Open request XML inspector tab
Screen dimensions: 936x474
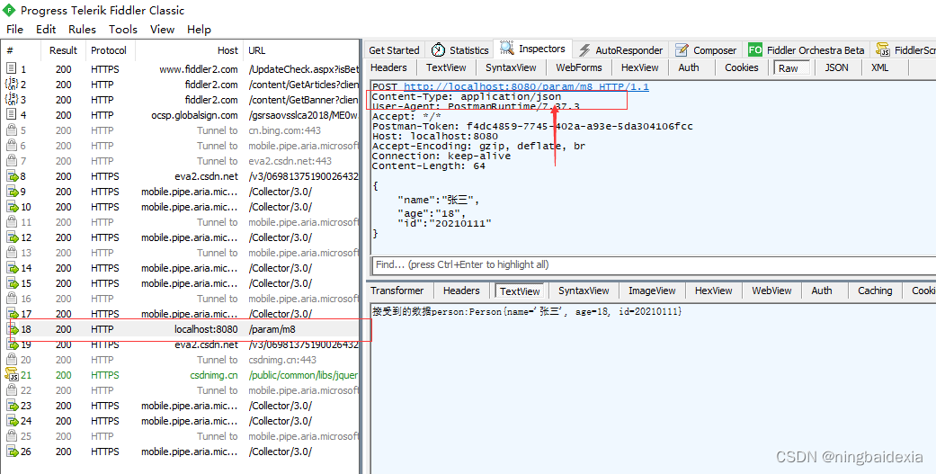(x=880, y=67)
